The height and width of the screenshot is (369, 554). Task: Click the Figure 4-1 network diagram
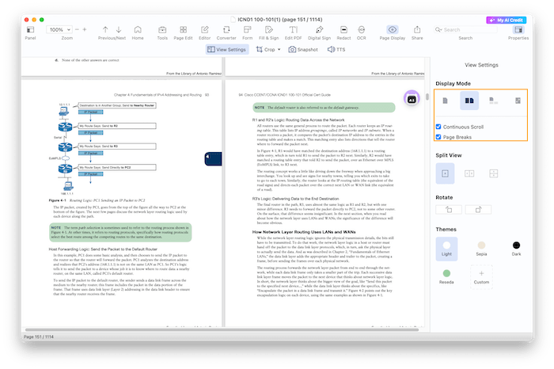point(102,148)
